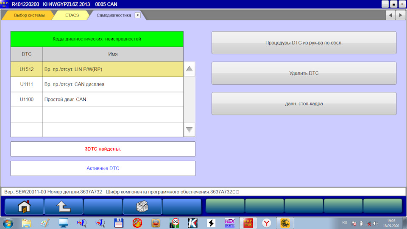Open the gold circular taskbar icon
This screenshot has height=229, width=407.
click(x=285, y=223)
